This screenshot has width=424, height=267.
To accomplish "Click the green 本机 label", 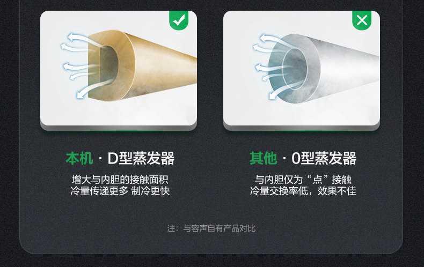I will pos(79,158).
